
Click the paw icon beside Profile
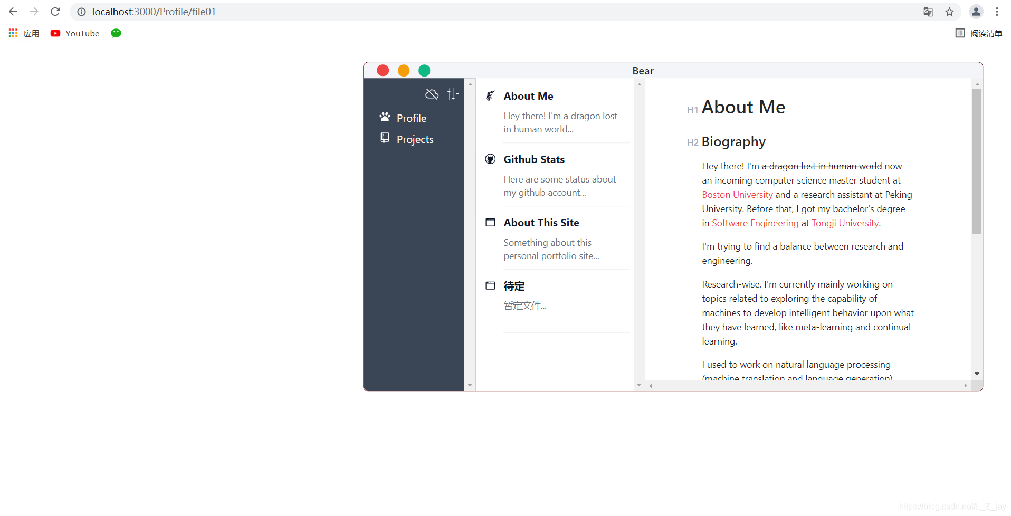tap(385, 117)
